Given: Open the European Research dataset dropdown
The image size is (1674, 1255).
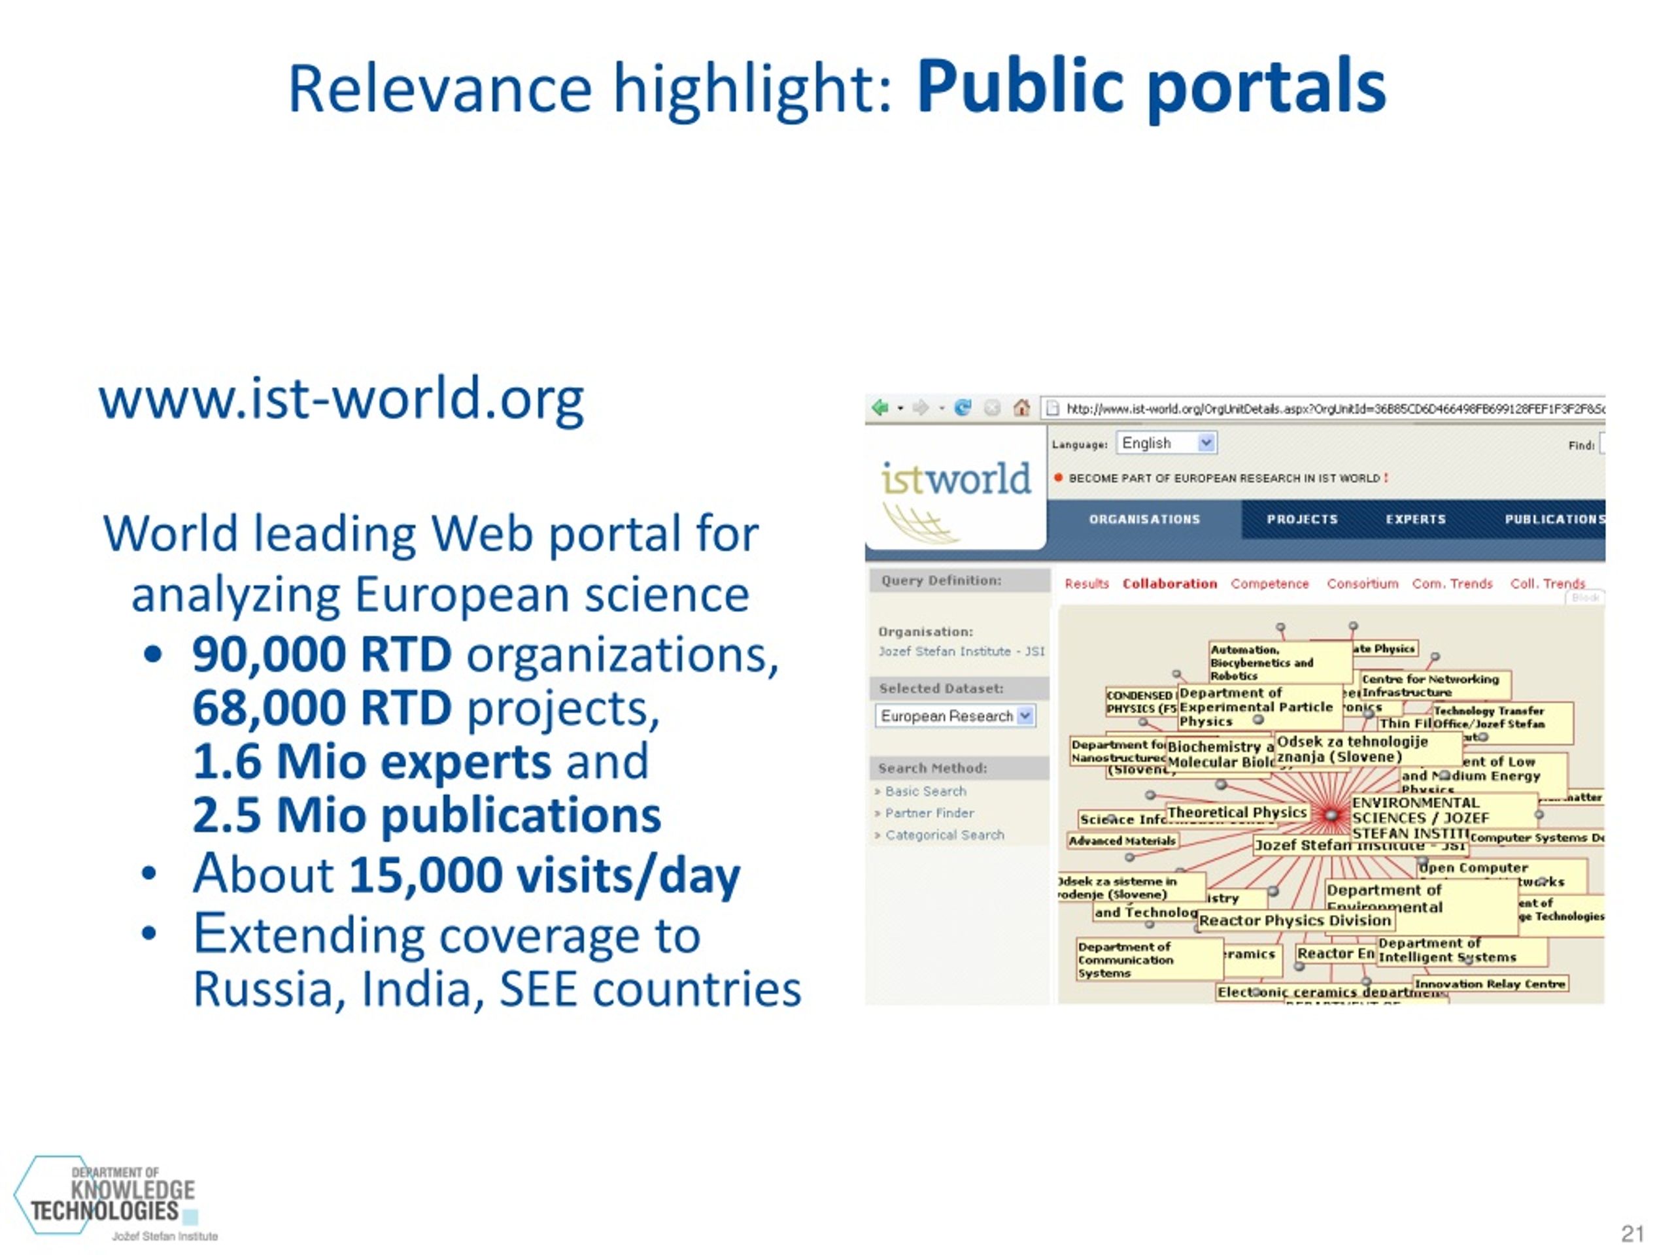Looking at the screenshot, I should [x=955, y=716].
